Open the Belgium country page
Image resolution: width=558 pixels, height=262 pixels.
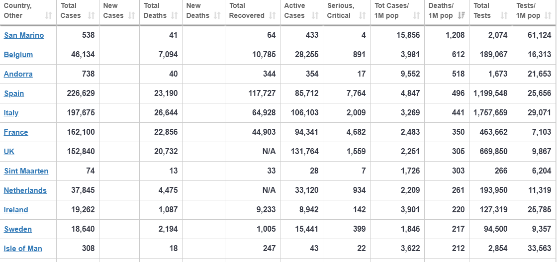tap(18, 55)
